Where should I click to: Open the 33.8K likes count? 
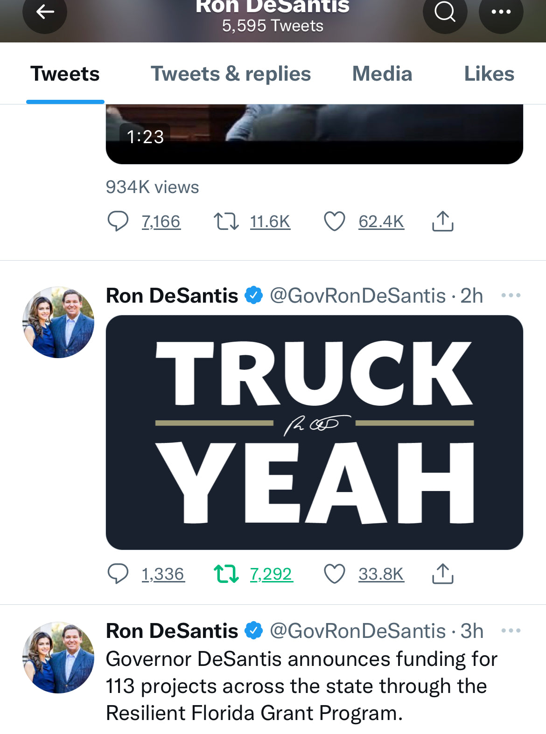click(381, 574)
